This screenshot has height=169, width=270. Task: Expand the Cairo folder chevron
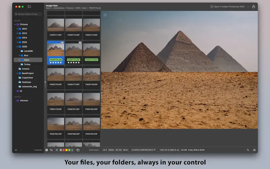(19, 60)
